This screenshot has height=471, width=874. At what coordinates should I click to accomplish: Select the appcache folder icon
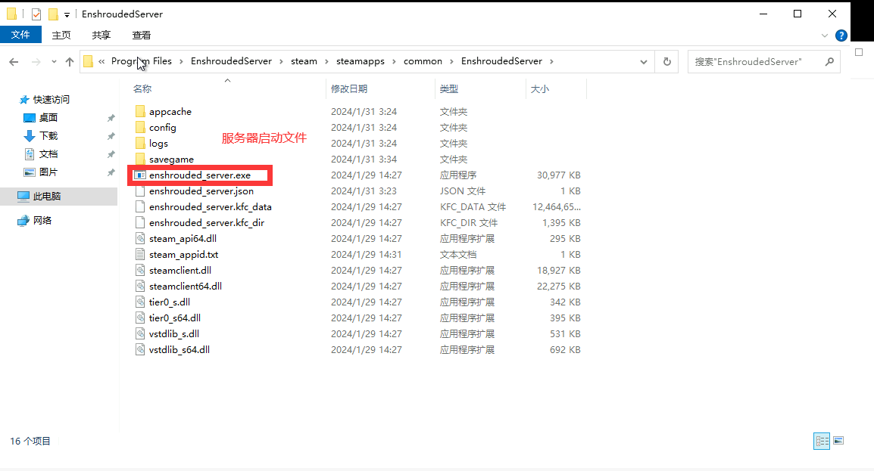140,112
